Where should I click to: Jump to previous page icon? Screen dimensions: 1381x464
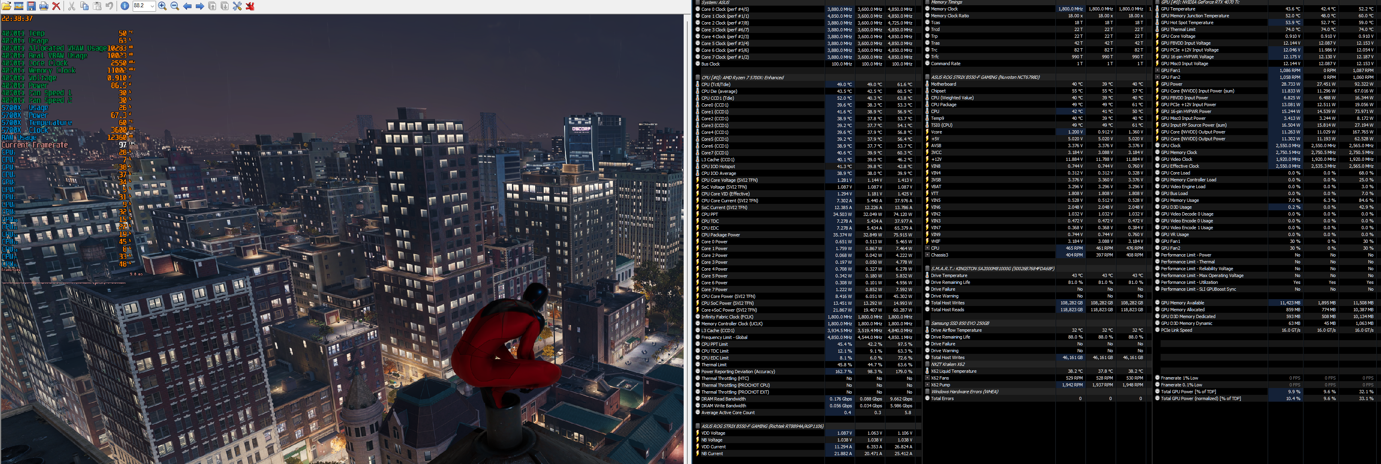(212, 6)
